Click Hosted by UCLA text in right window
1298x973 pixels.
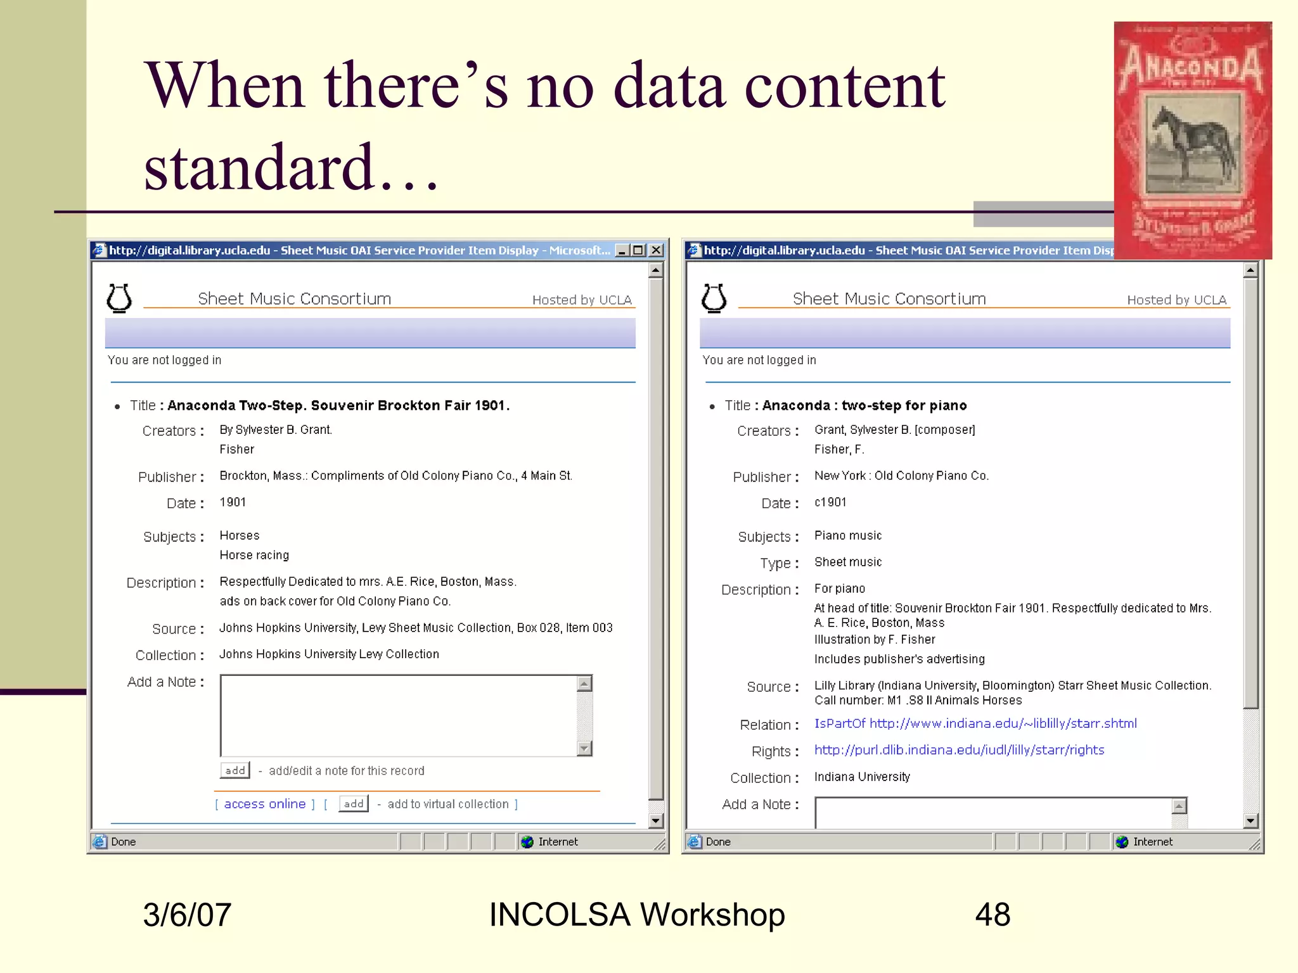pyautogui.click(x=1177, y=300)
